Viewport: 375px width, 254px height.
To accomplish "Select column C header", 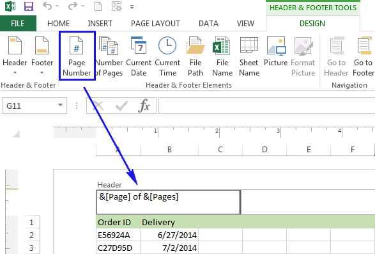I will coord(220,150).
